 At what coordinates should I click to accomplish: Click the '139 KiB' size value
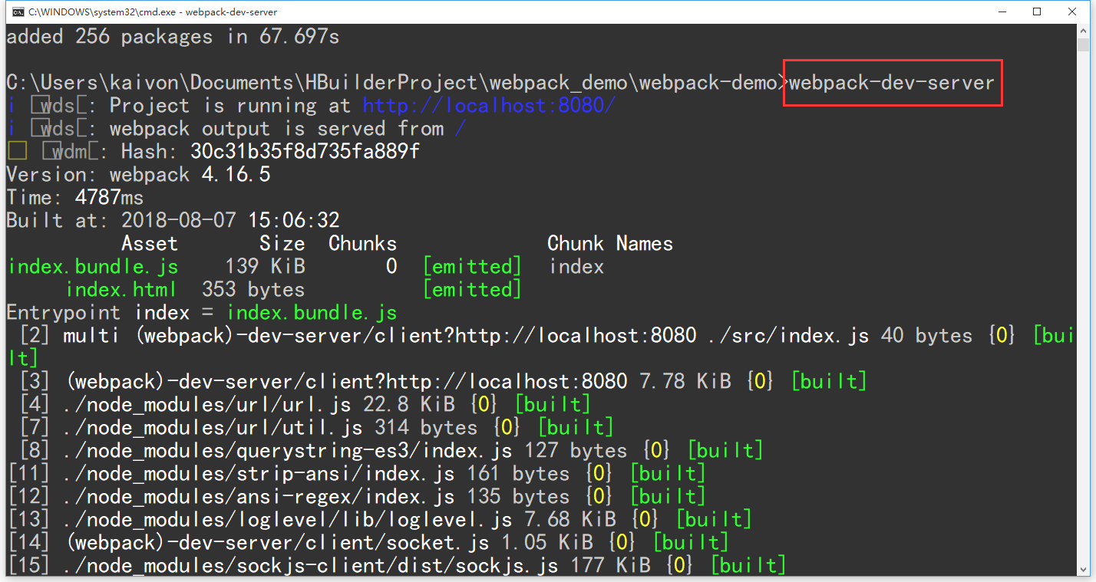pyautogui.click(x=265, y=266)
